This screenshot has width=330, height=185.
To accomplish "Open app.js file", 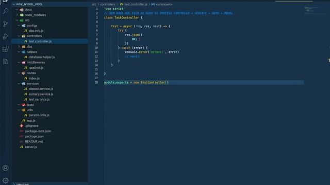I will tap(31, 121).
